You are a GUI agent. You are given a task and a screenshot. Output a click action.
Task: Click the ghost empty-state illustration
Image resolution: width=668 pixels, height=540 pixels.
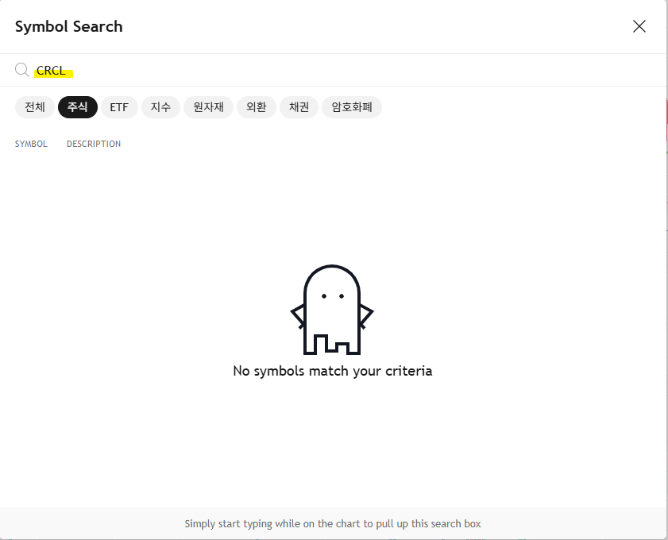(x=332, y=310)
